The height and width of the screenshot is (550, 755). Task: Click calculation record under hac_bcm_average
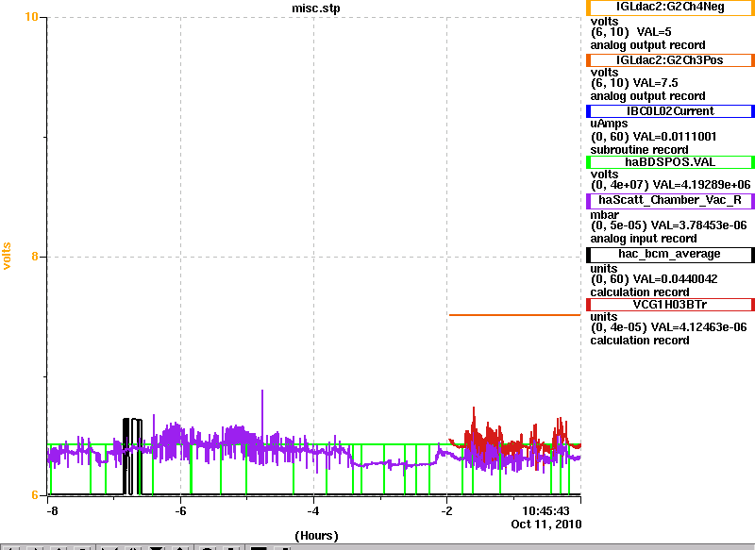coord(640,292)
